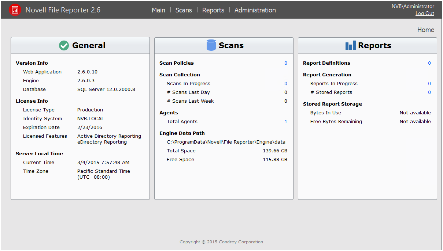Click the Licensed Features label
Screen dimensions: 443x251
tap(45, 136)
